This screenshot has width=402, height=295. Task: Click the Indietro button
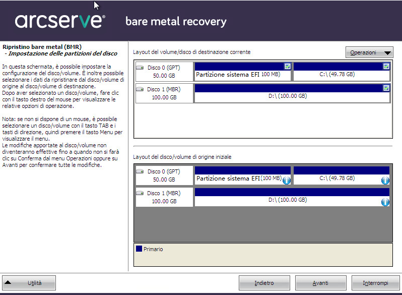pyautogui.click(x=264, y=283)
